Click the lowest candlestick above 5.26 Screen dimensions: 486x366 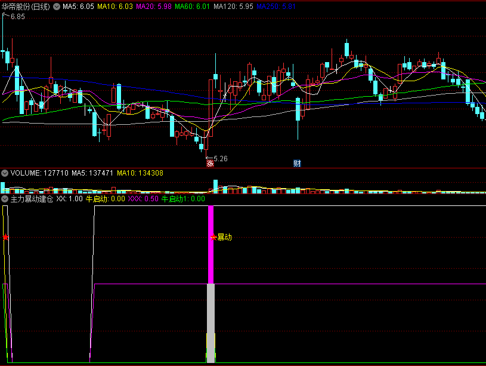point(206,143)
